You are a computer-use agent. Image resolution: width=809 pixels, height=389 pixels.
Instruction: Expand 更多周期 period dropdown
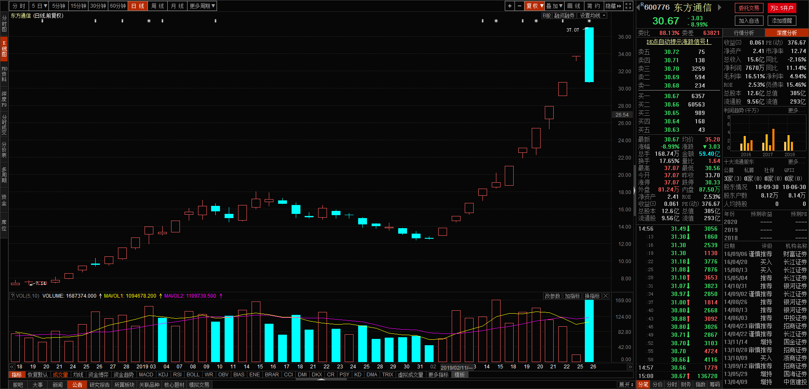202,6
